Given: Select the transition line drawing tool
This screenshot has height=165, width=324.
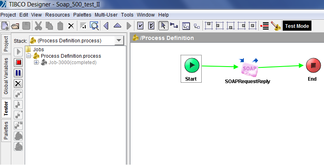Looking at the screenshot, I should click(x=174, y=26).
